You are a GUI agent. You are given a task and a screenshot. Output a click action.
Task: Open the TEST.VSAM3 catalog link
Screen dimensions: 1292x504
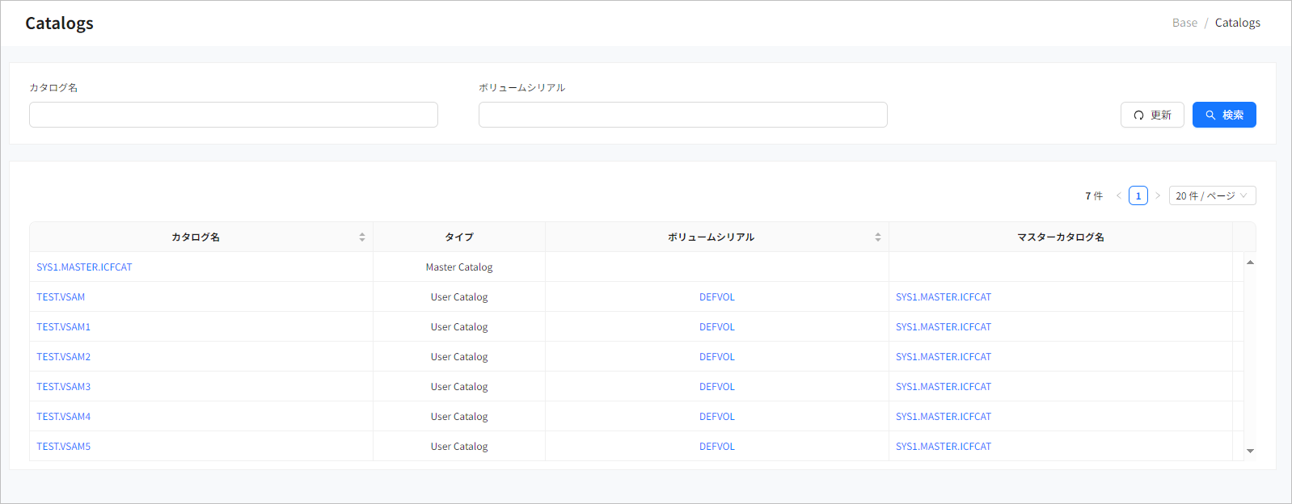(x=64, y=387)
